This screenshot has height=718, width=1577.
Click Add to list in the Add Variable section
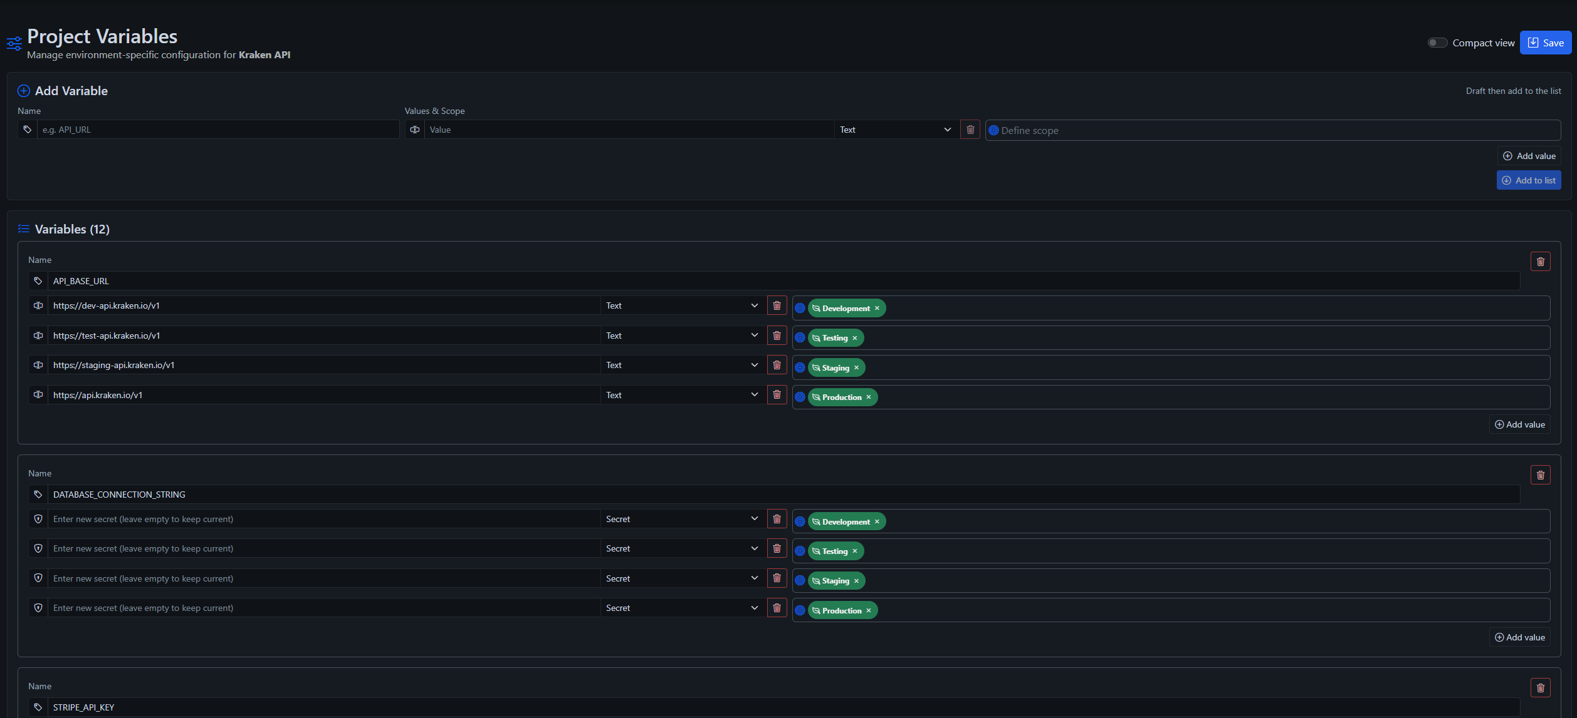1529,180
